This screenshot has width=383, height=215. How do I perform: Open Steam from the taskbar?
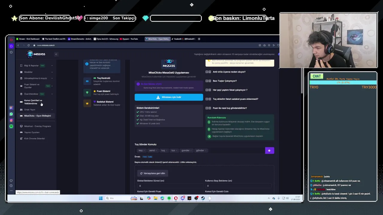[x=203, y=198]
